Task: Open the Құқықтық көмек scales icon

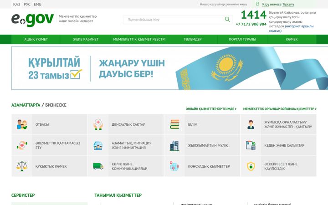Action: [x=22, y=166]
